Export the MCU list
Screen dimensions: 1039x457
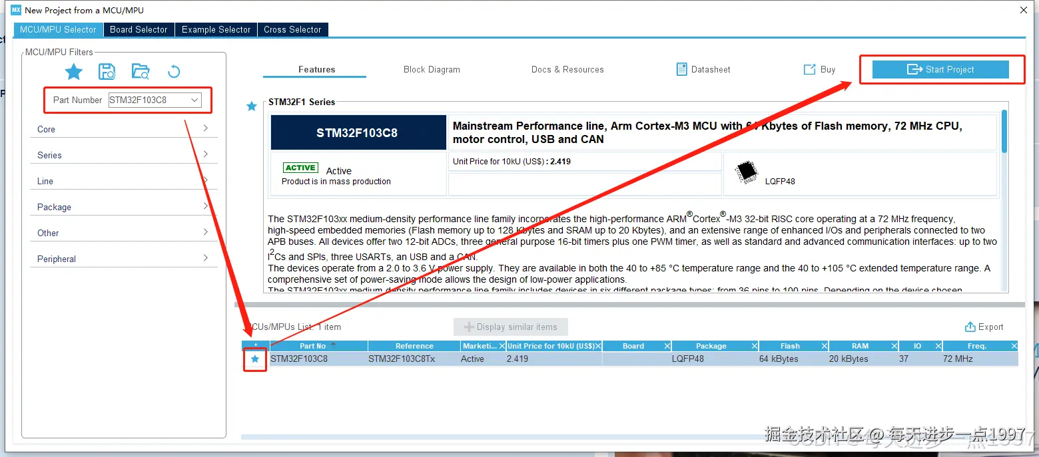[x=984, y=327]
